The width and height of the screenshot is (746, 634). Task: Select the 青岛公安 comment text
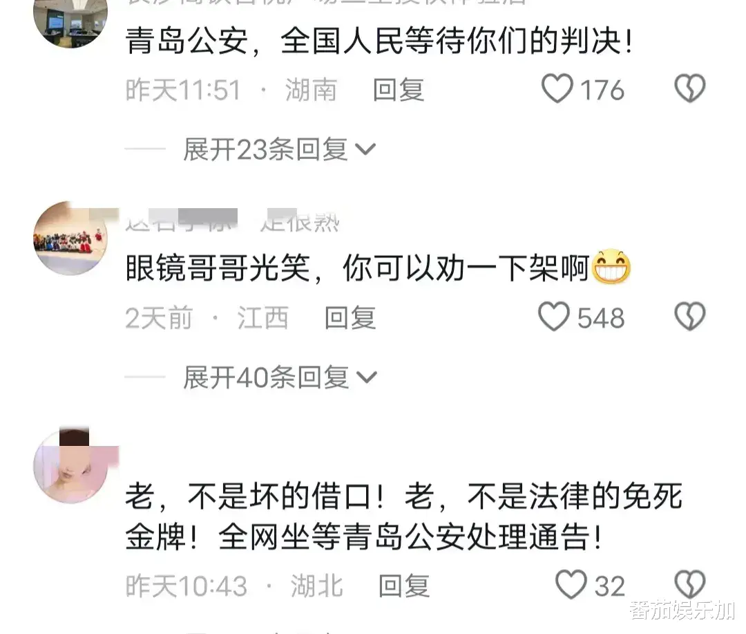pos(379,41)
